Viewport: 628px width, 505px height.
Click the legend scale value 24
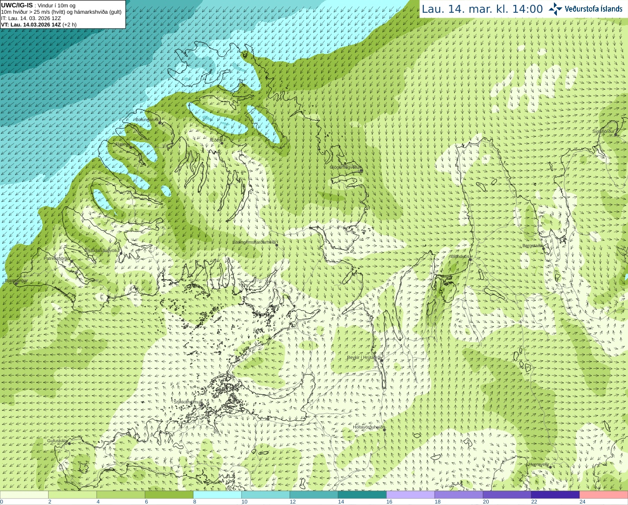[x=582, y=502]
